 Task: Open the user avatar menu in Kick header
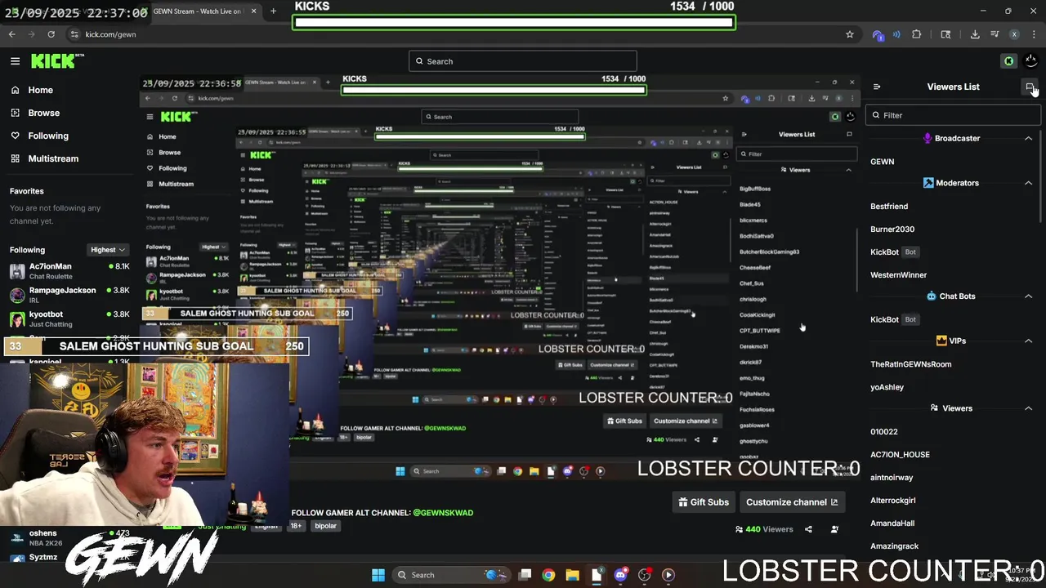point(1031,61)
